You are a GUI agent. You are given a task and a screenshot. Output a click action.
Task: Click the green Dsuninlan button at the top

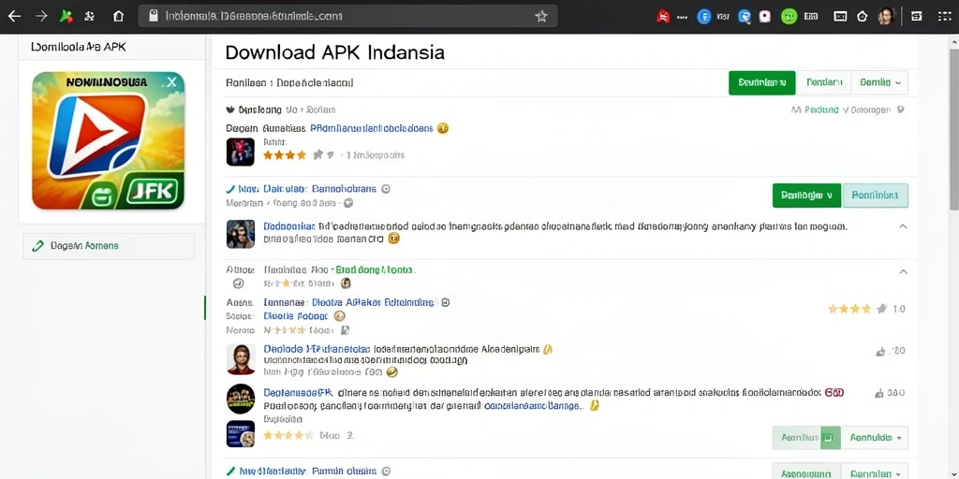[x=762, y=82]
